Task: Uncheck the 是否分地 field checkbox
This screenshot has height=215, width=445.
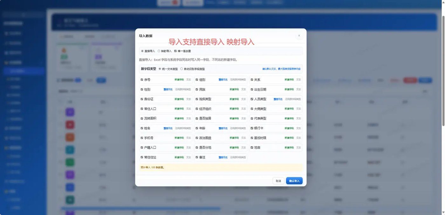Action: pos(197,148)
